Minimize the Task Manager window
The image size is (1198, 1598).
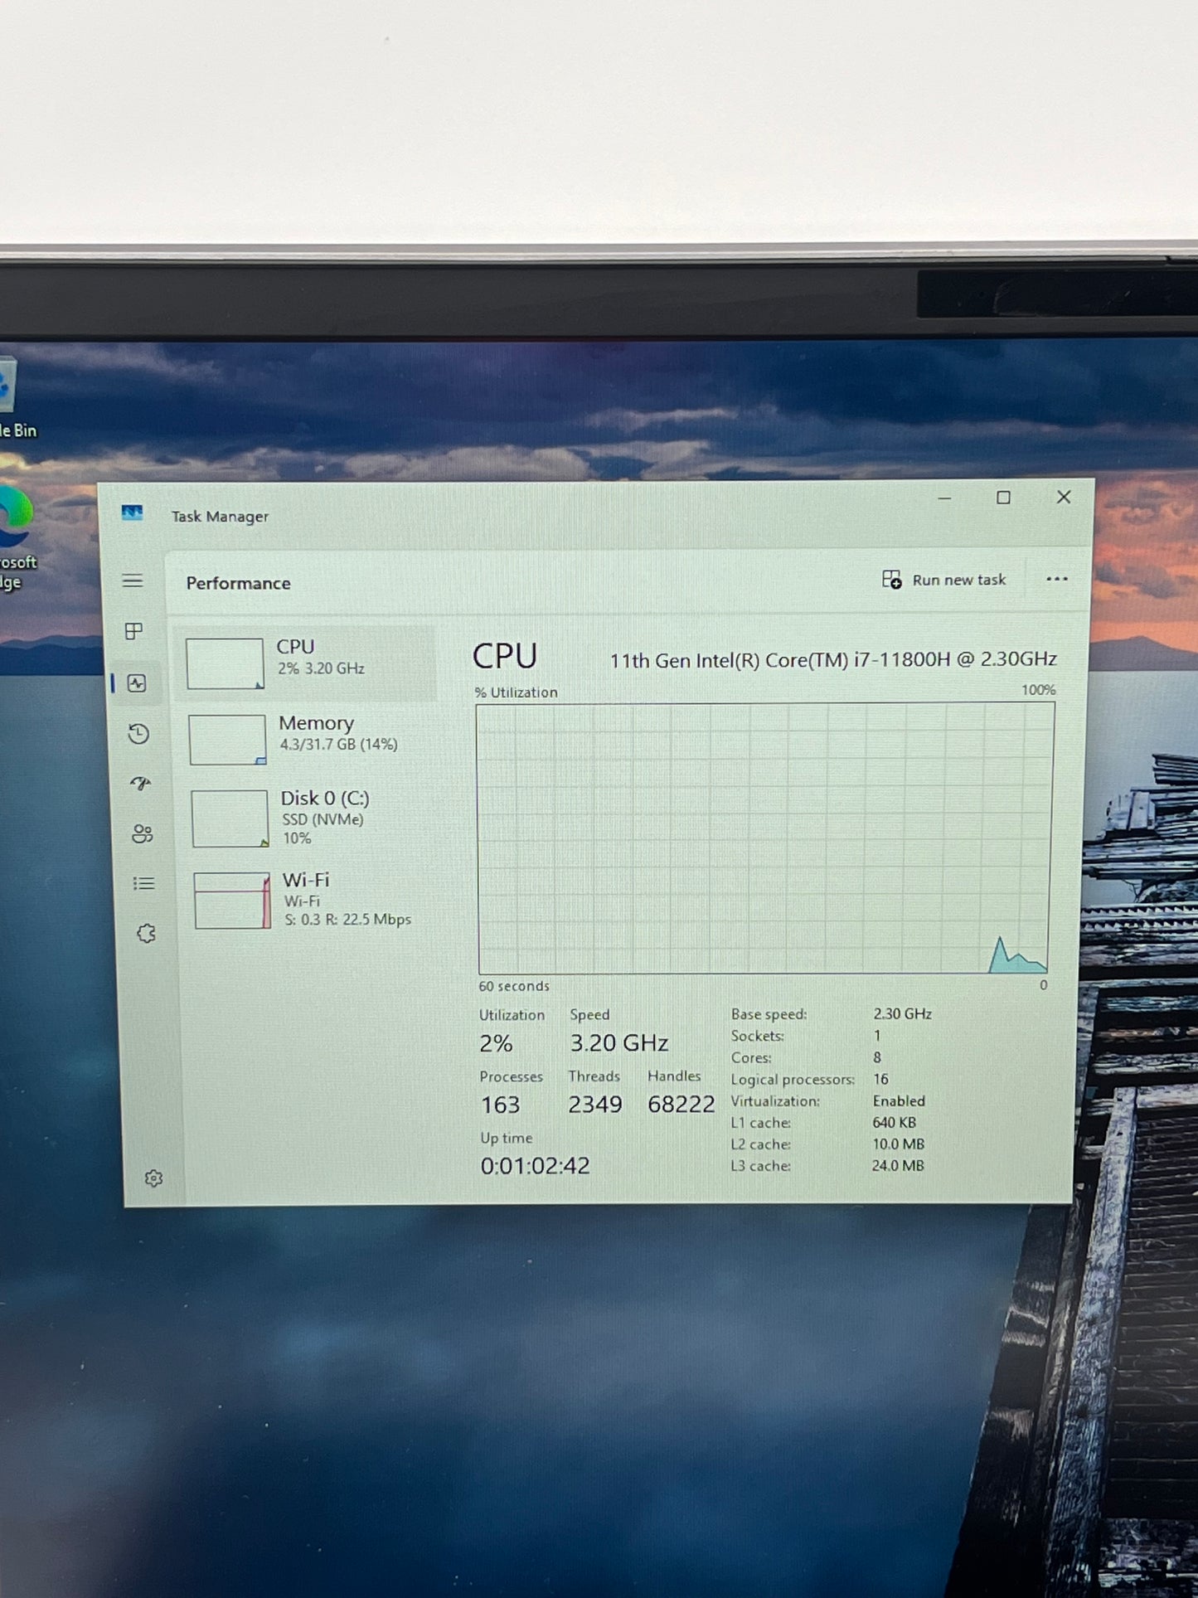(x=944, y=498)
